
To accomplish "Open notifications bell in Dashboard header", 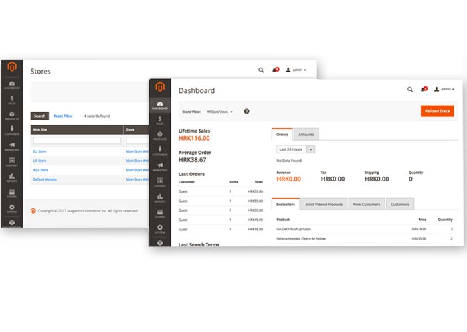I will 424,89.
